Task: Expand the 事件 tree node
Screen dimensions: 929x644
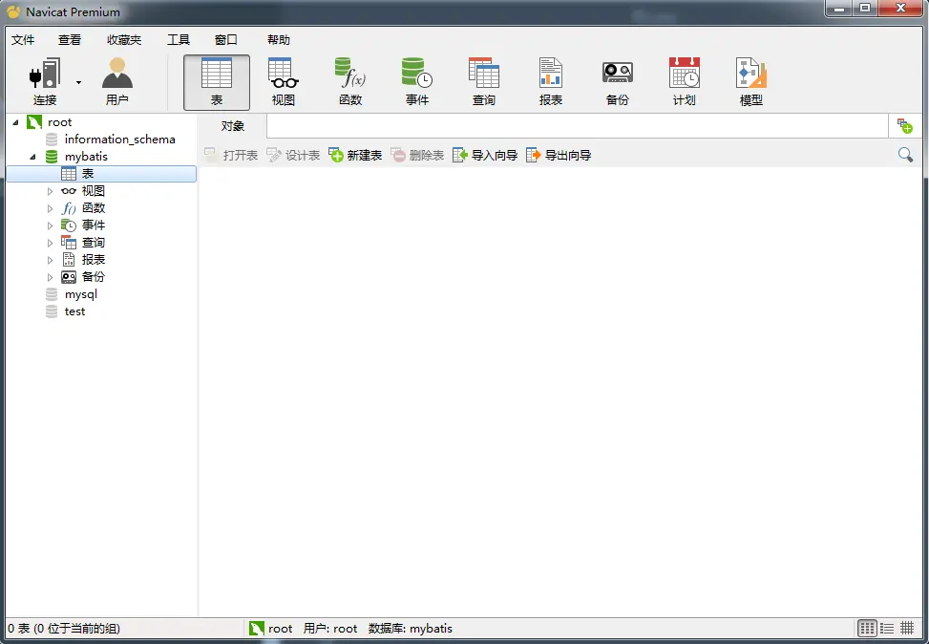Action: (x=50, y=225)
